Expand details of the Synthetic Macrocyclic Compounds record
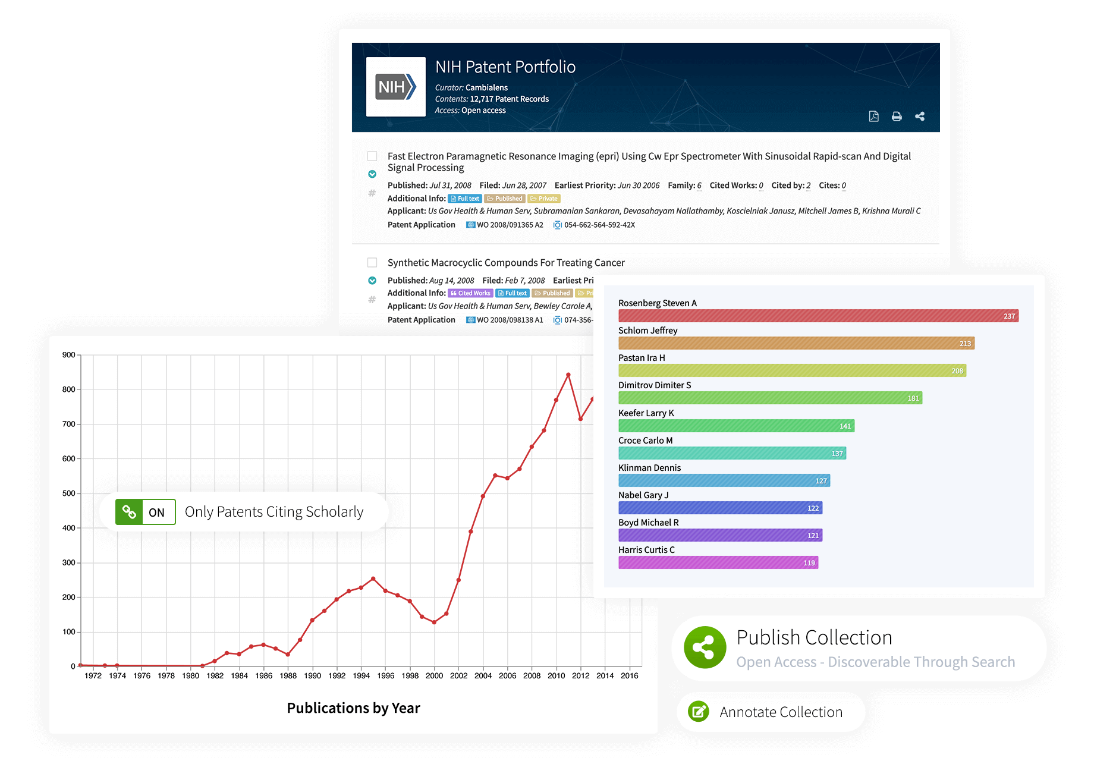The image size is (1094, 764). 372,281
